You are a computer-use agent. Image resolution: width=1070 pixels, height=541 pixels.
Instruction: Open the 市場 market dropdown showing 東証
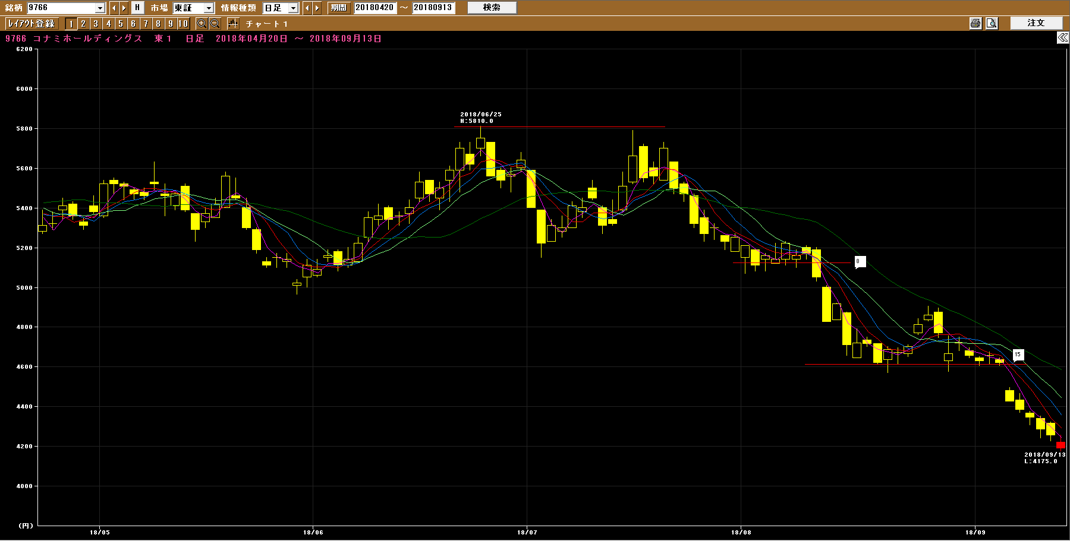tap(209, 8)
